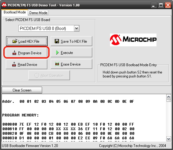The width and height of the screenshot is (173, 150).
Task: Click the PICDEM FS USB Bootload Mode Entry label
Action: 128,65
